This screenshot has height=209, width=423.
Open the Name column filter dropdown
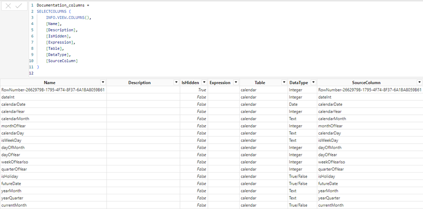[103, 83]
